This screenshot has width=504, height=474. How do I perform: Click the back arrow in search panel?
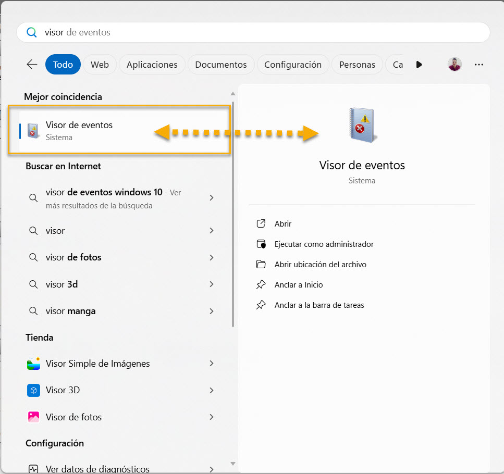[32, 65]
